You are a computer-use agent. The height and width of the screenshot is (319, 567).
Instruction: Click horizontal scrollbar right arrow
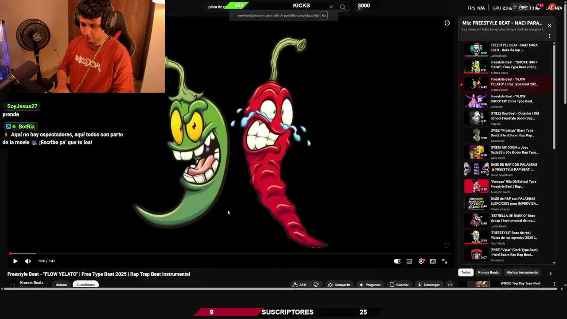click(562, 289)
